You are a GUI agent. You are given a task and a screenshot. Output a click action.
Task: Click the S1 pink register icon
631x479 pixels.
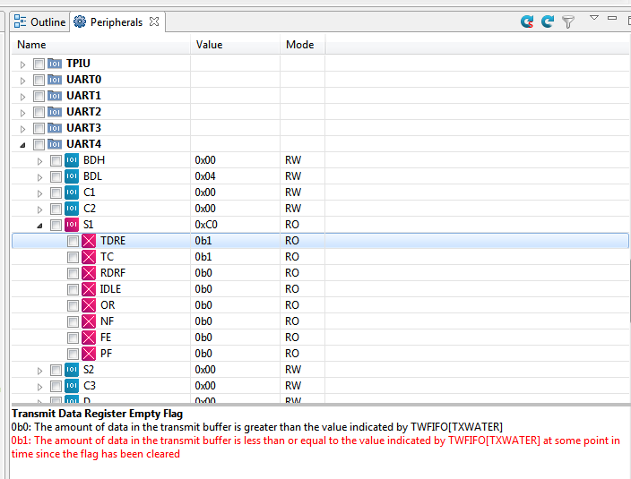click(72, 224)
